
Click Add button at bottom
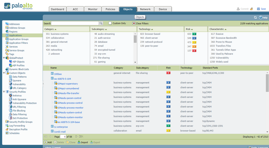(x=46, y=142)
